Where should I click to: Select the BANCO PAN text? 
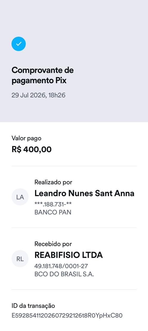click(x=53, y=212)
